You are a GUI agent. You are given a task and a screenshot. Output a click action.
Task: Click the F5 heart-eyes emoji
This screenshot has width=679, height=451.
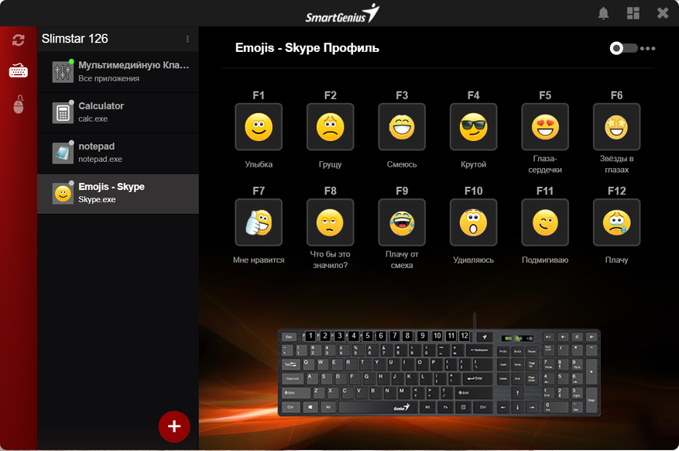(x=545, y=127)
